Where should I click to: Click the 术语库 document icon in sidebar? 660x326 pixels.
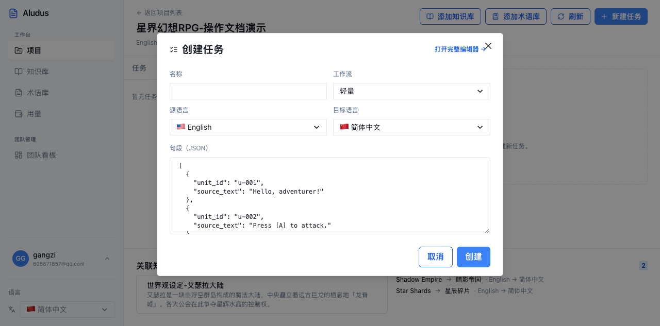(19, 93)
